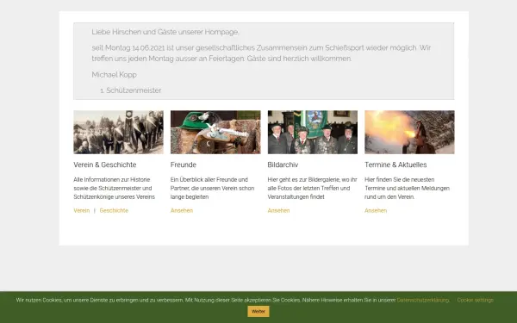Open the Verein link
The image size is (517, 323).
[82, 211]
